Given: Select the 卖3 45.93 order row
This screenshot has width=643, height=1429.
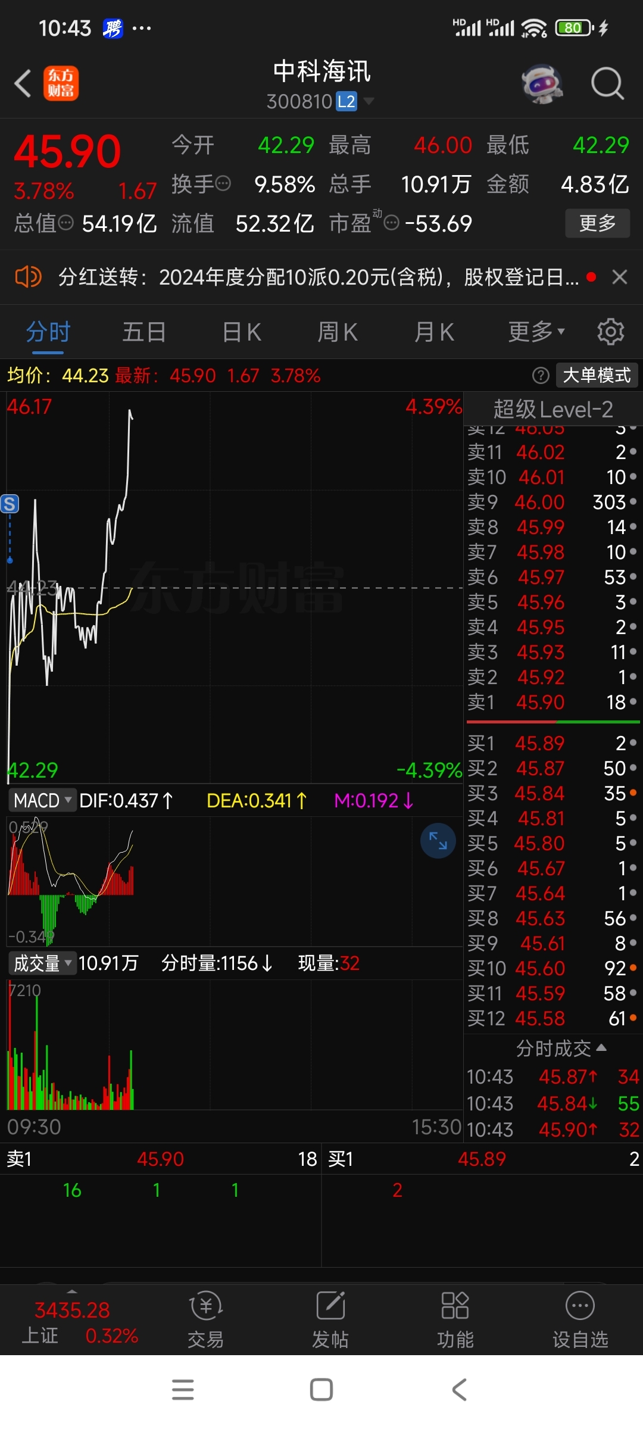Looking at the screenshot, I should click(553, 652).
